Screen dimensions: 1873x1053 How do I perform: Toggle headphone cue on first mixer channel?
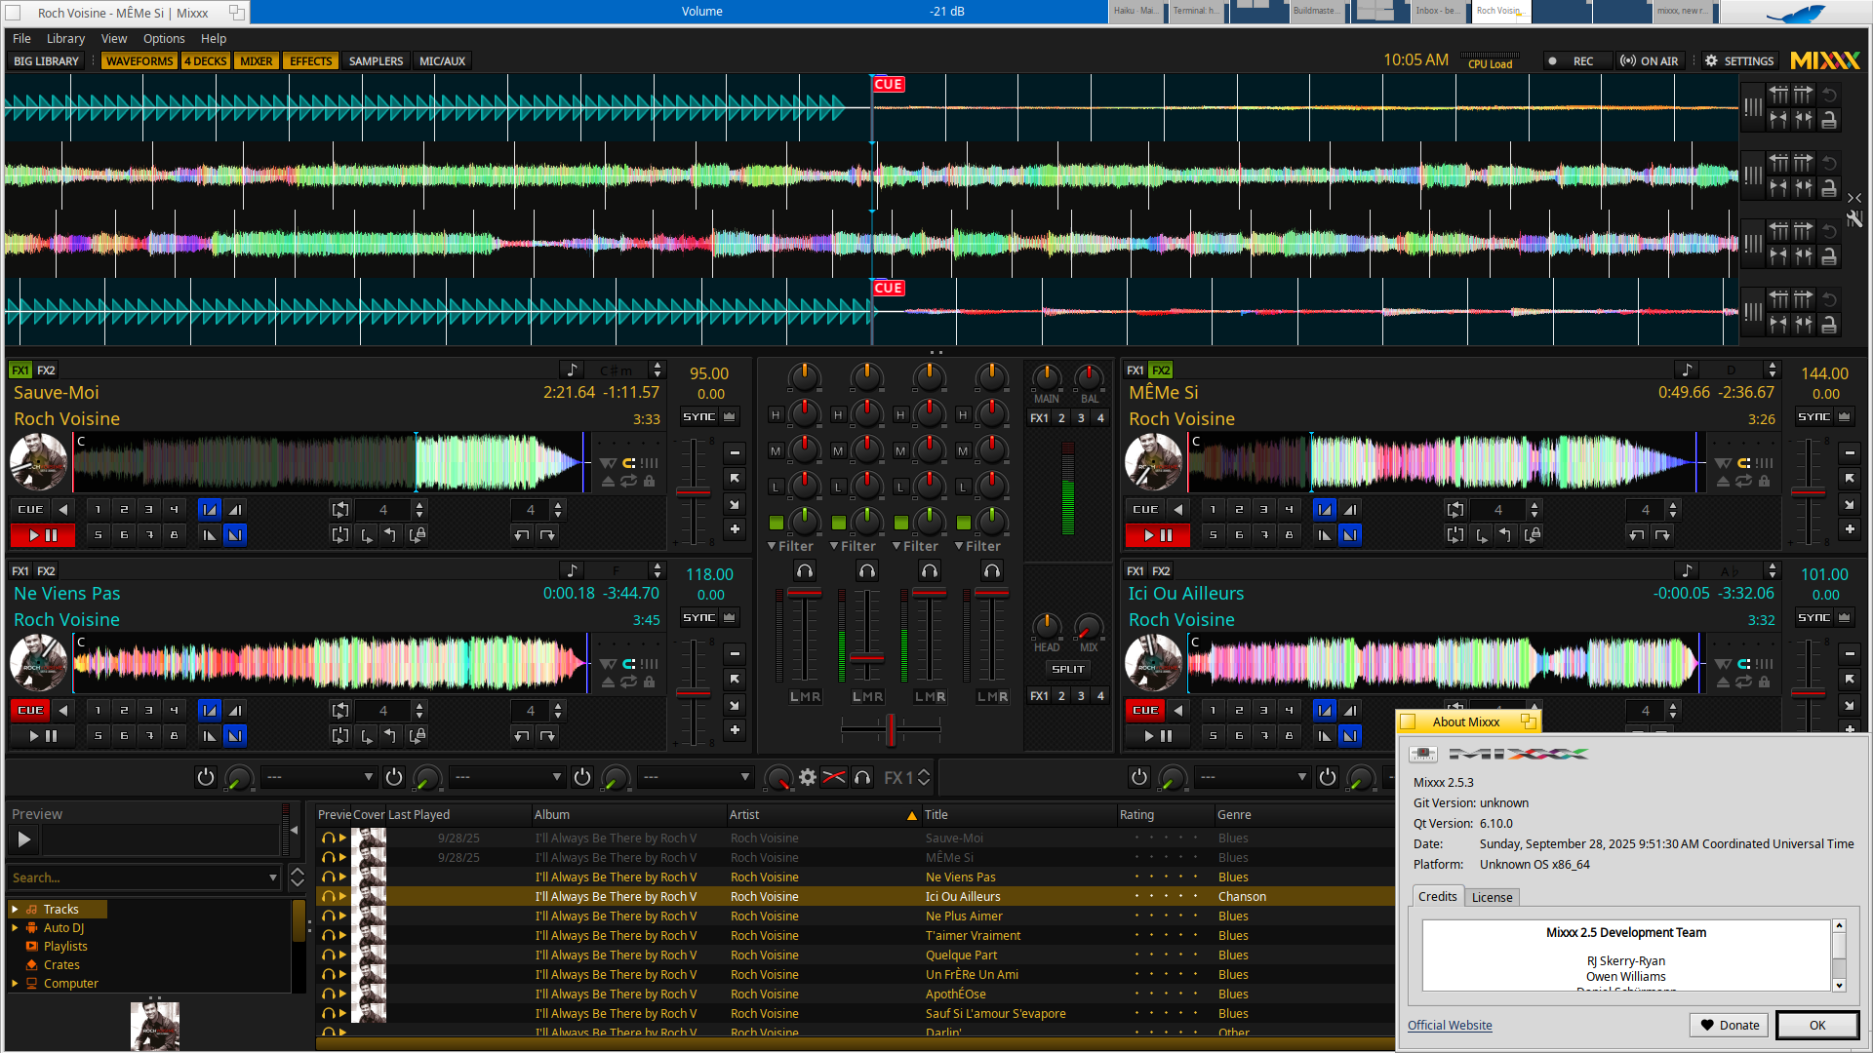coord(805,571)
